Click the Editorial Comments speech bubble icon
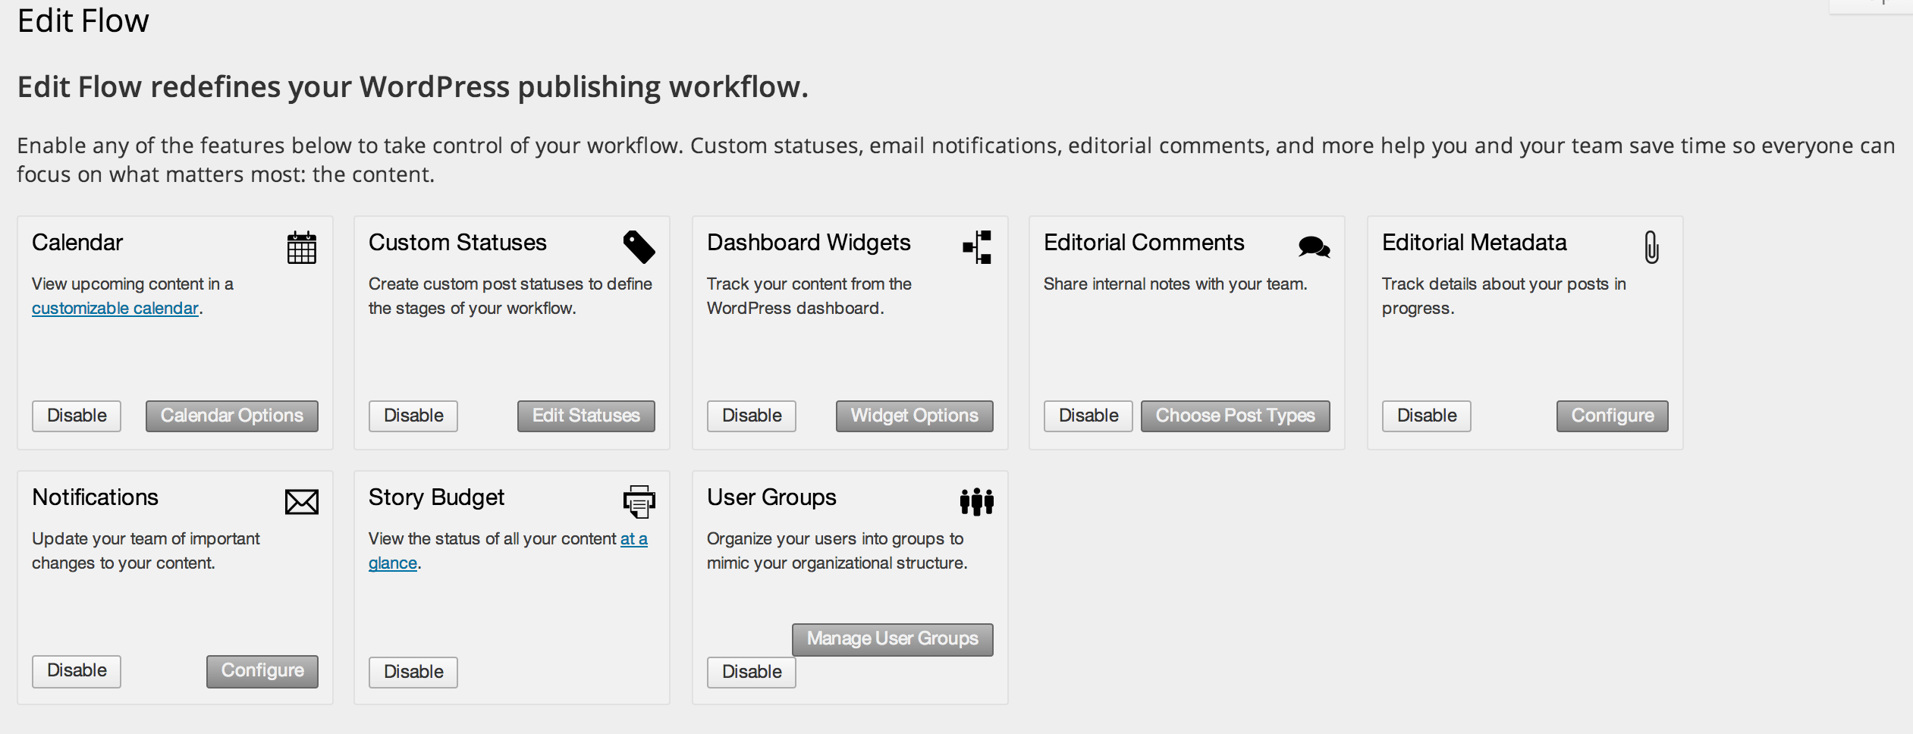Viewport: 1913px width, 734px height. pos(1313,246)
